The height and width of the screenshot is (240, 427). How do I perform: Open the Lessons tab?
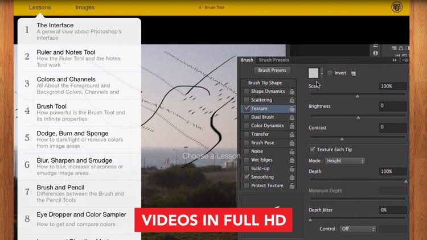[x=40, y=7]
